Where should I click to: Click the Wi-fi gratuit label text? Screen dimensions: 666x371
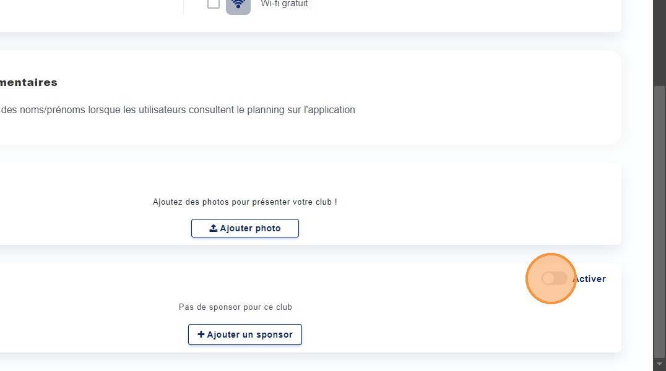(284, 4)
